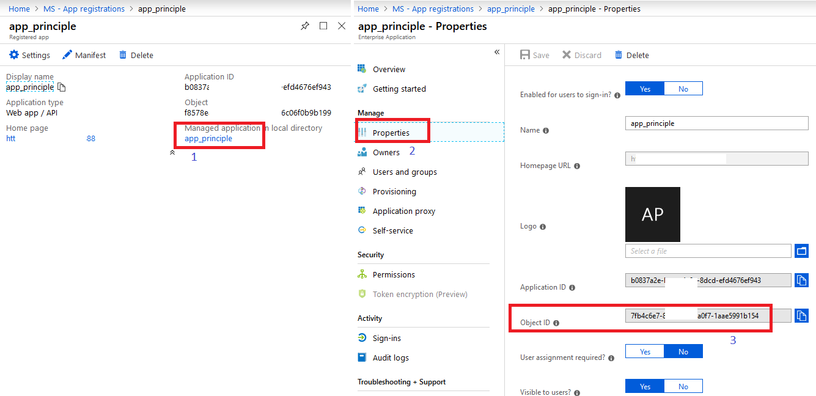This screenshot has height=396, width=816.
Task: Set Enabled for users to sign-in to No
Action: pyautogui.click(x=683, y=89)
